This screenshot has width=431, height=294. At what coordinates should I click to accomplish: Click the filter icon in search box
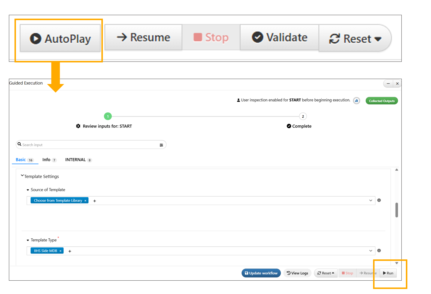pyautogui.click(x=161, y=145)
